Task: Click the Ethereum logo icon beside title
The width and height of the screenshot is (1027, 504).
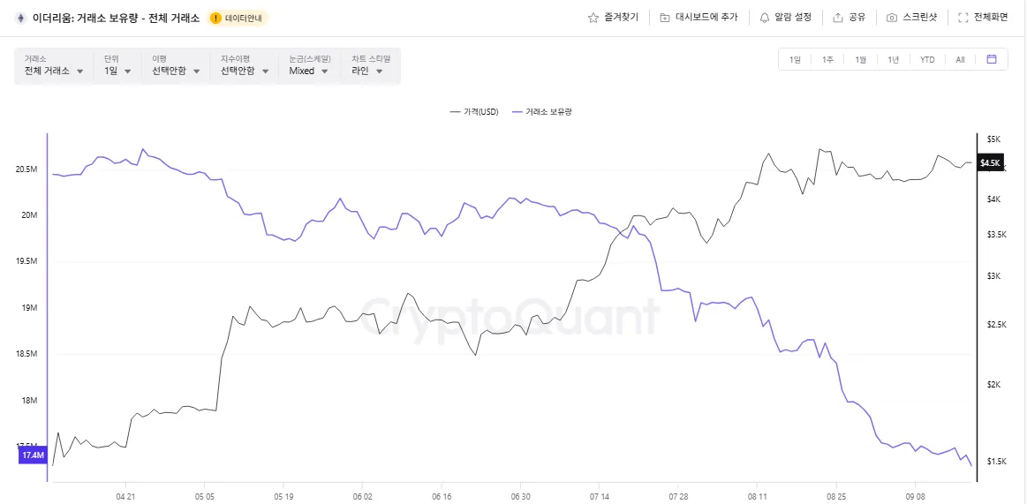Action: tap(20, 18)
